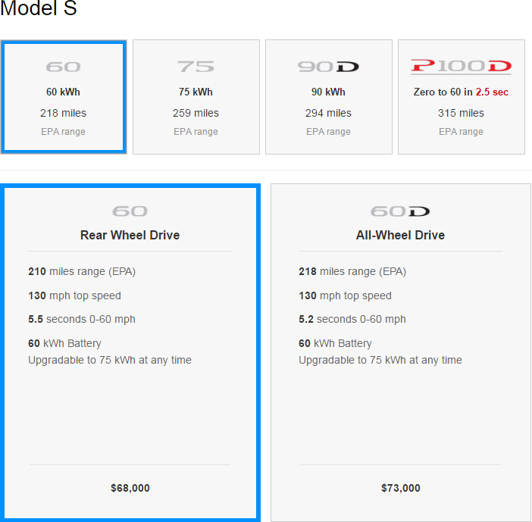This screenshot has height=522, width=532.
Task: Click the red P100D badge logo
Action: [x=461, y=67]
